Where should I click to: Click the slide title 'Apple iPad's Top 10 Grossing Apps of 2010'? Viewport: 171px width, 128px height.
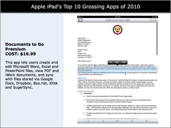click(x=85, y=6)
